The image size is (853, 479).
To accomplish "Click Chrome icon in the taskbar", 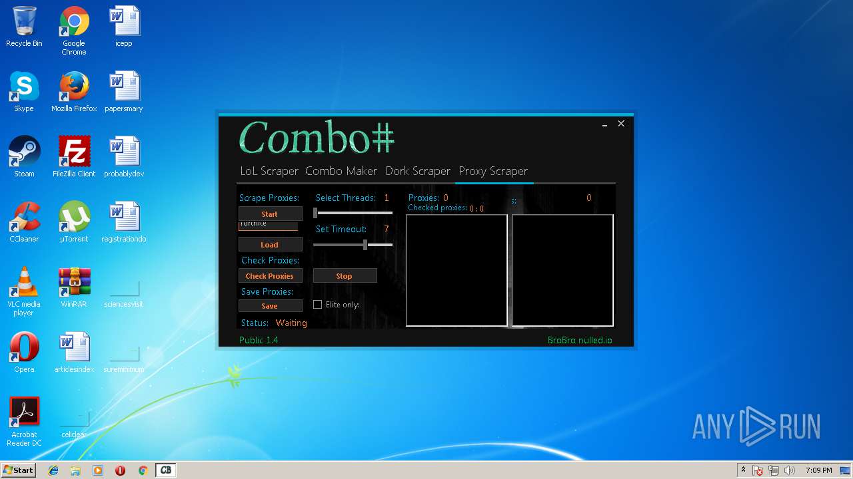I will click(143, 470).
